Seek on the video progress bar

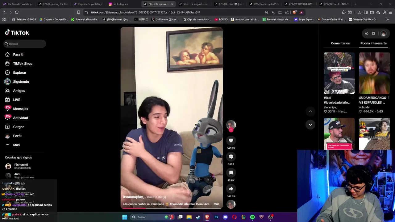pos(172,208)
